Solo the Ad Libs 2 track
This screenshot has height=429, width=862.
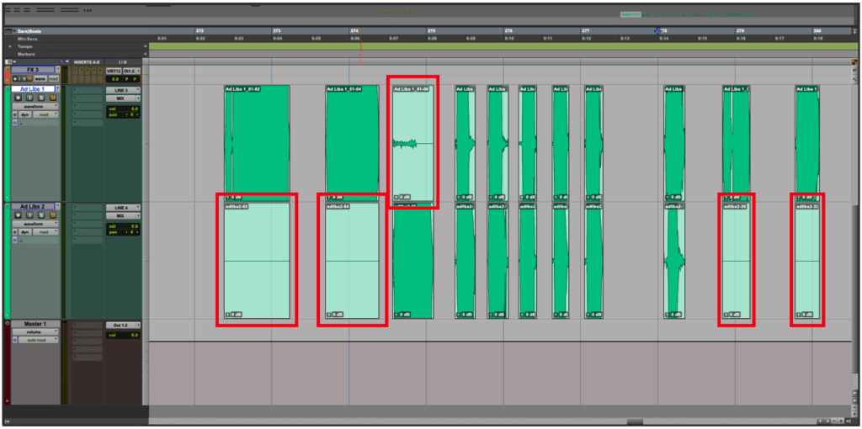pos(41,215)
